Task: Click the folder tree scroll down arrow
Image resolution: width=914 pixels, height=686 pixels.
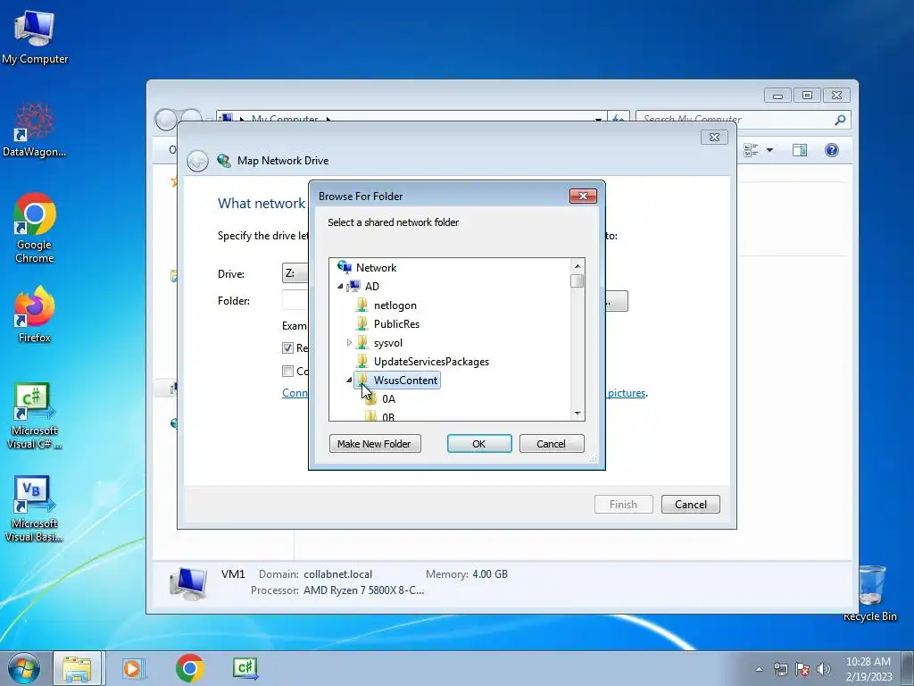Action: [577, 413]
